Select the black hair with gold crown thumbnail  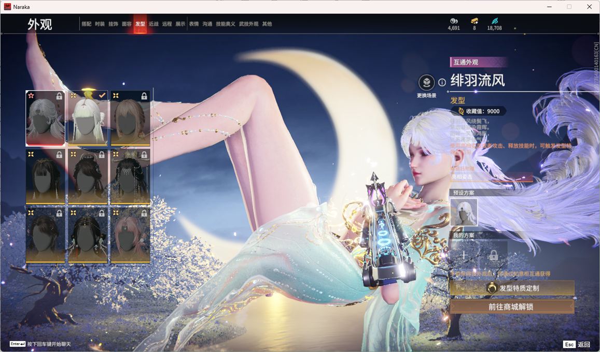tap(130, 177)
